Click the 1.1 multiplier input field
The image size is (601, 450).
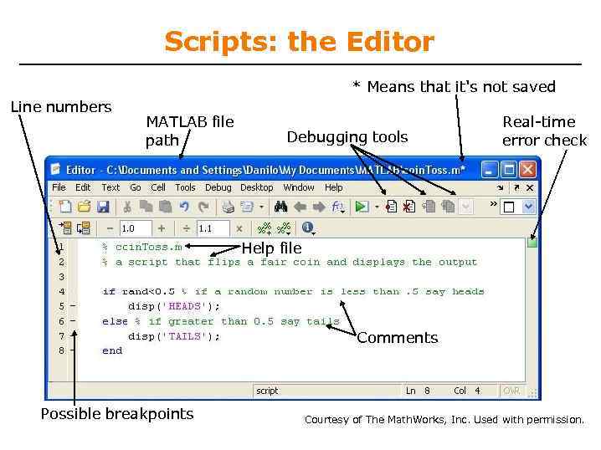click(213, 228)
